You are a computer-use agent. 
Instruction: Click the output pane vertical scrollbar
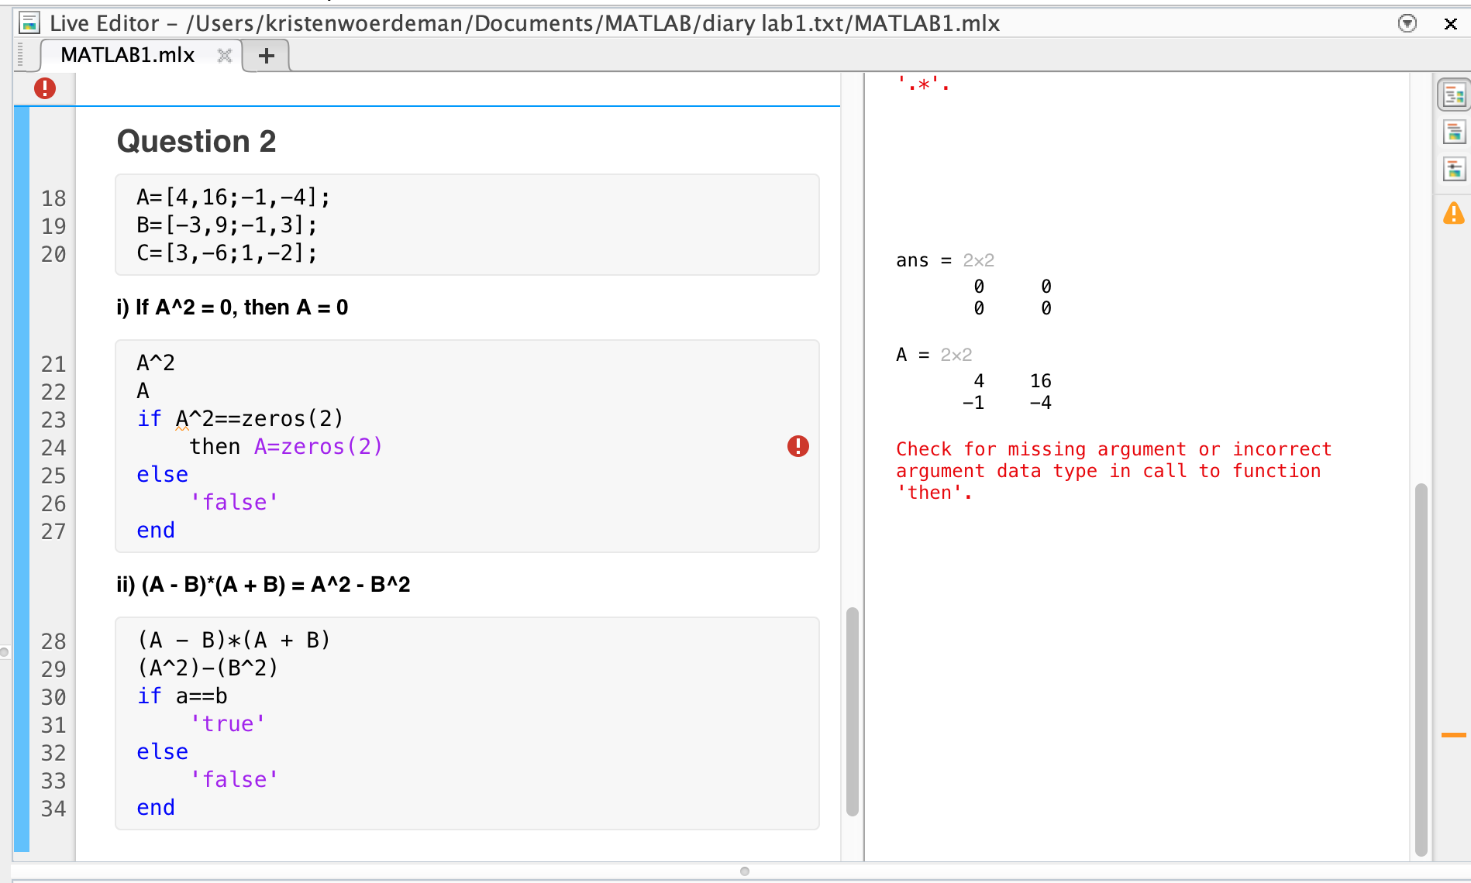pos(1421,669)
